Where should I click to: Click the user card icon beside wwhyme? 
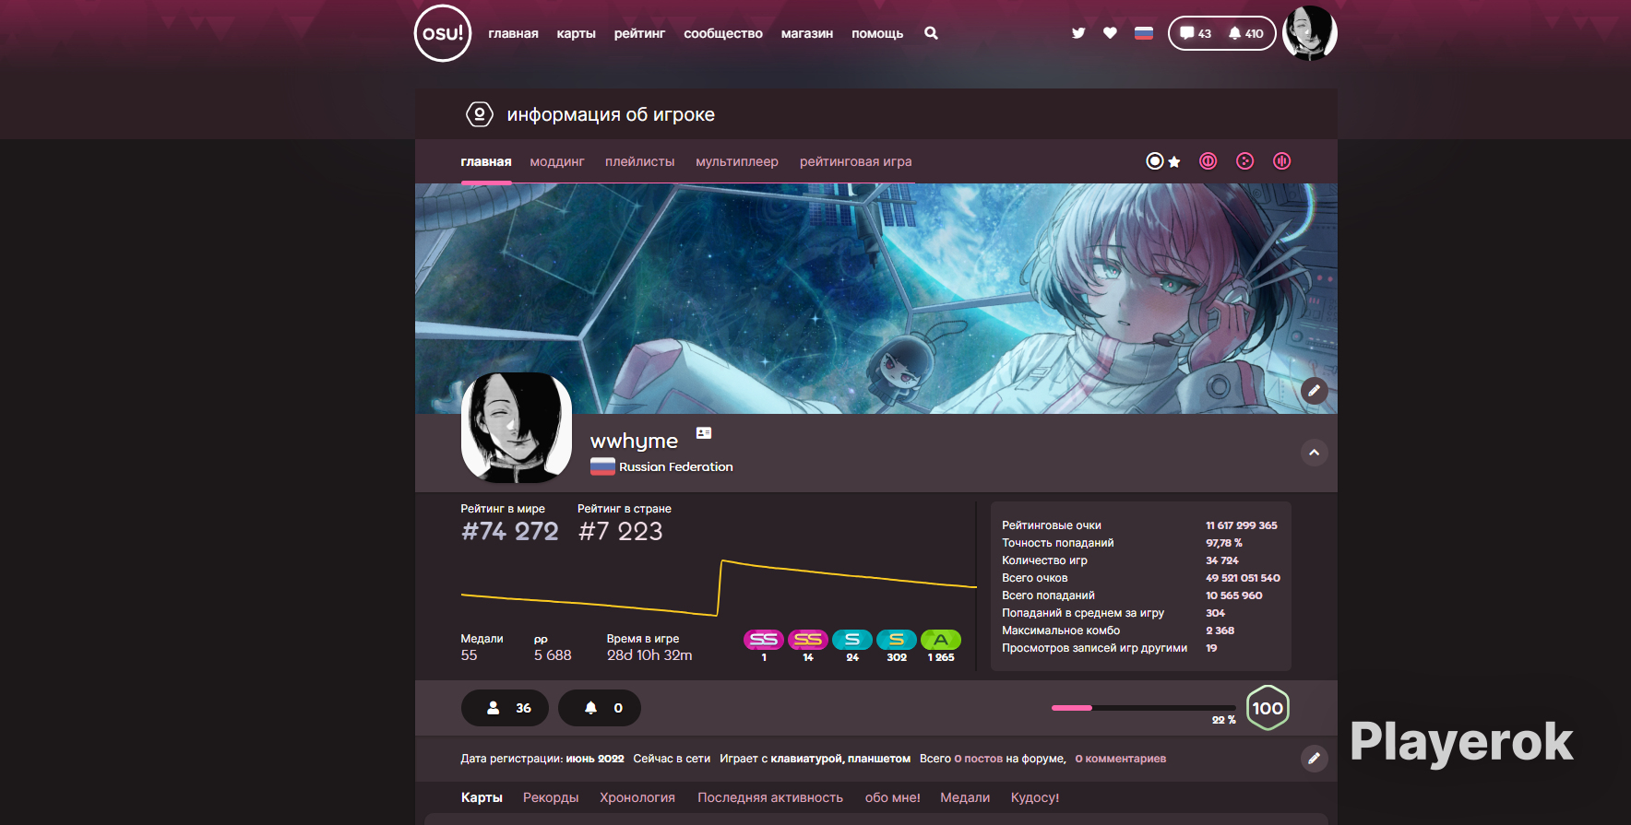tap(704, 433)
